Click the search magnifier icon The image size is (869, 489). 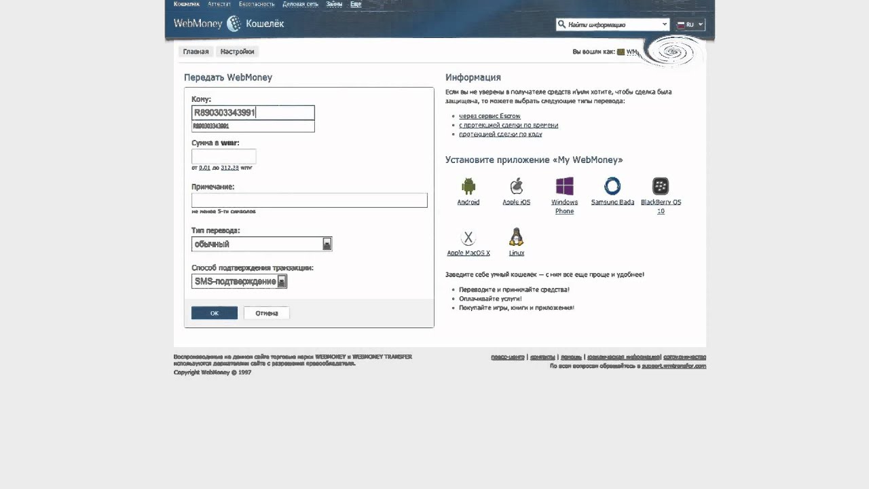[561, 24]
